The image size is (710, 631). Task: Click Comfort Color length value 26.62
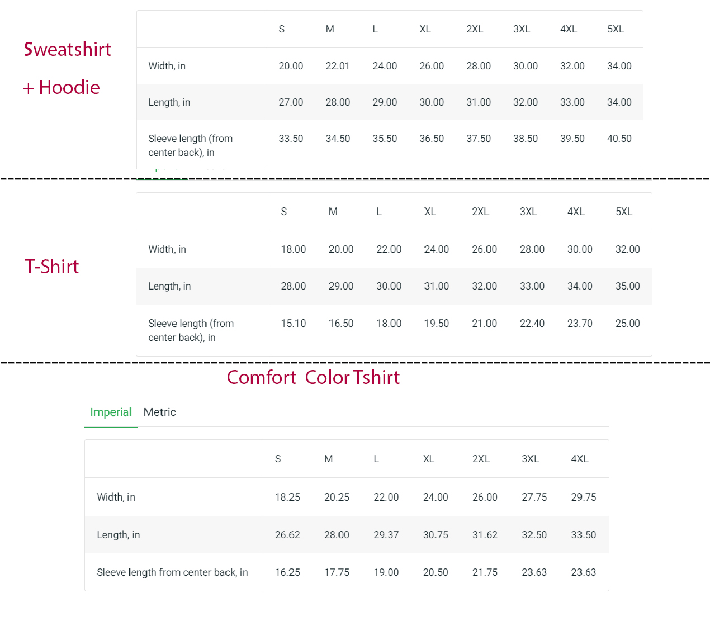pos(287,535)
